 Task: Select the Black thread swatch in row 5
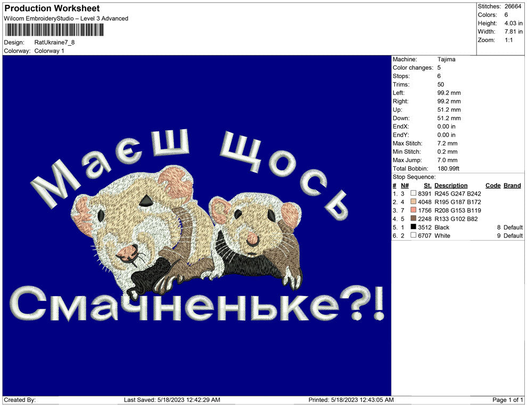[x=413, y=227]
